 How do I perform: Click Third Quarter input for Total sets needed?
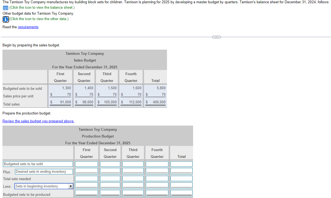coord(133,178)
